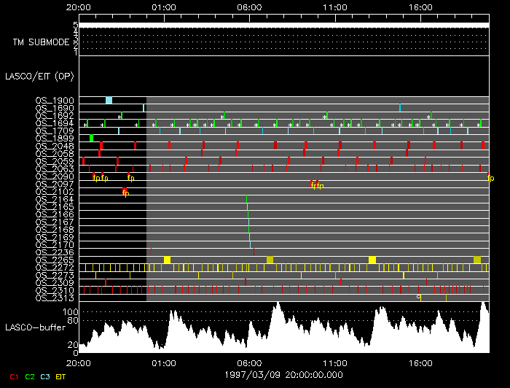This screenshot has width=510, height=388.
Task: Select the 06:00 tick on top axis
Action: pyautogui.click(x=249, y=7)
